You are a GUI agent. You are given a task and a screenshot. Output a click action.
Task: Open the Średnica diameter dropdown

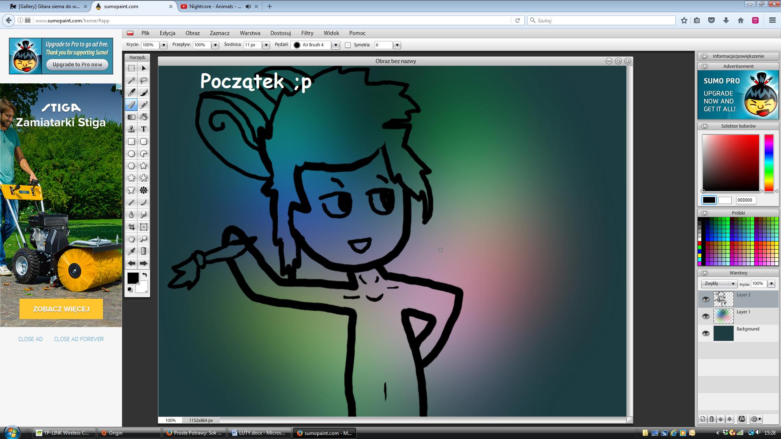coord(266,45)
